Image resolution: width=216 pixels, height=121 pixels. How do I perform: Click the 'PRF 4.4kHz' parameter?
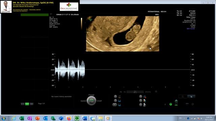tap(54, 27)
